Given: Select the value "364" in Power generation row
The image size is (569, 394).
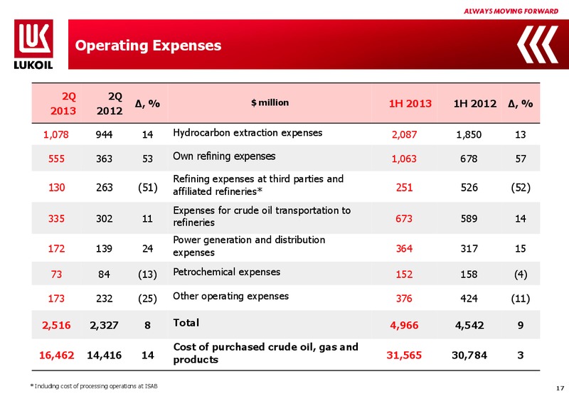Looking at the screenshot, I should tap(404, 248).
